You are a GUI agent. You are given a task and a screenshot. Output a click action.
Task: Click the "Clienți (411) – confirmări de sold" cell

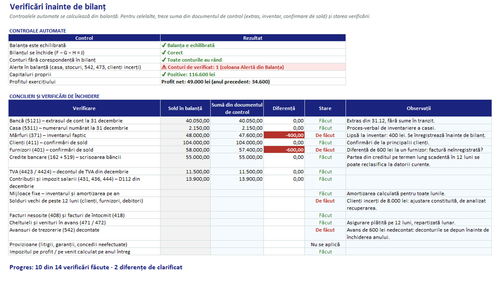point(84,142)
